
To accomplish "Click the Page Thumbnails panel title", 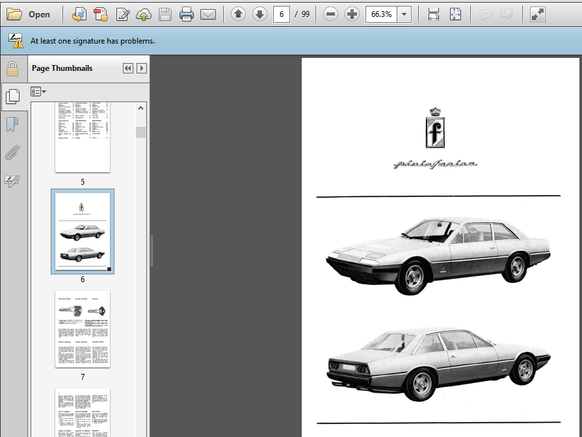I will [62, 68].
